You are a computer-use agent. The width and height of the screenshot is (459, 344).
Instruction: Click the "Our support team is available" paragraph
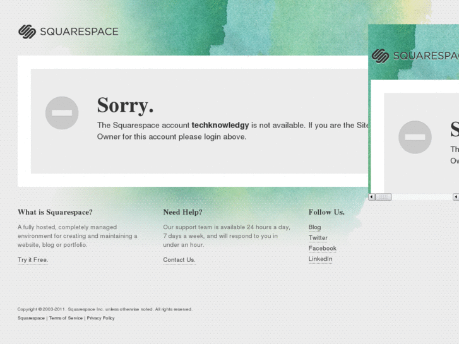(227, 236)
